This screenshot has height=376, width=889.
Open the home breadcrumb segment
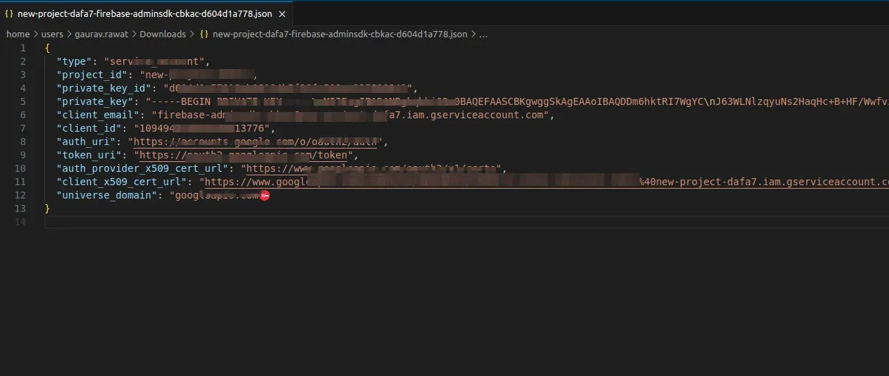tap(18, 34)
